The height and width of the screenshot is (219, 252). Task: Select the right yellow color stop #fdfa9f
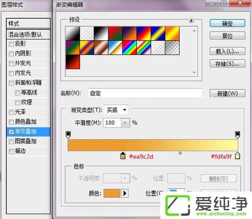237,155
